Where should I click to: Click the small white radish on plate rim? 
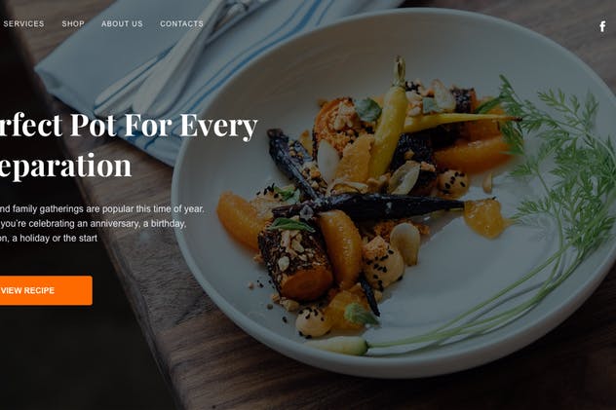340,346
